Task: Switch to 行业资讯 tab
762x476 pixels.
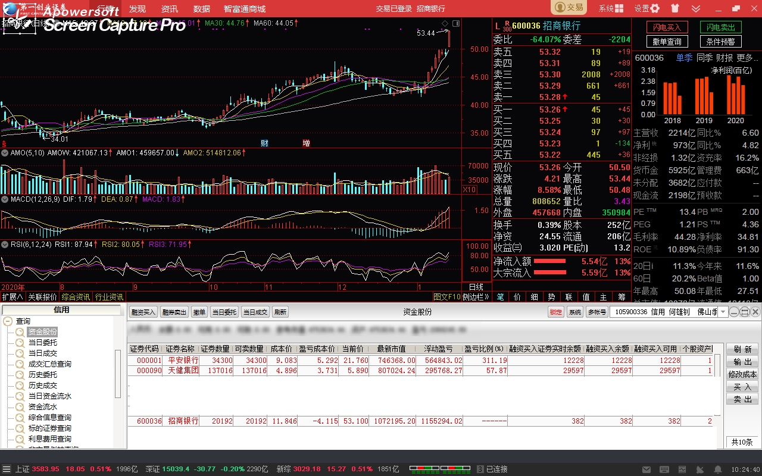Action: [109, 297]
